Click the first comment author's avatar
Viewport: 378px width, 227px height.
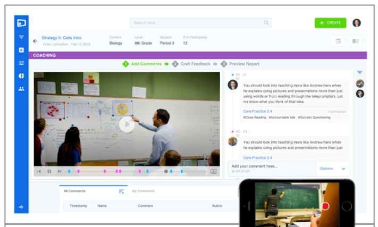point(233,85)
